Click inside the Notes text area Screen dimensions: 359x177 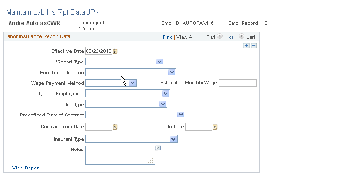pos(120,155)
